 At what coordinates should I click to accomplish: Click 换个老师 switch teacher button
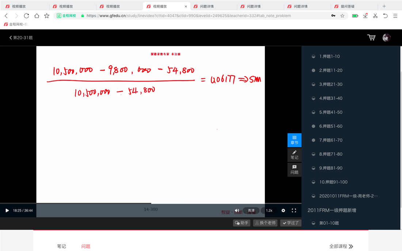(265, 223)
